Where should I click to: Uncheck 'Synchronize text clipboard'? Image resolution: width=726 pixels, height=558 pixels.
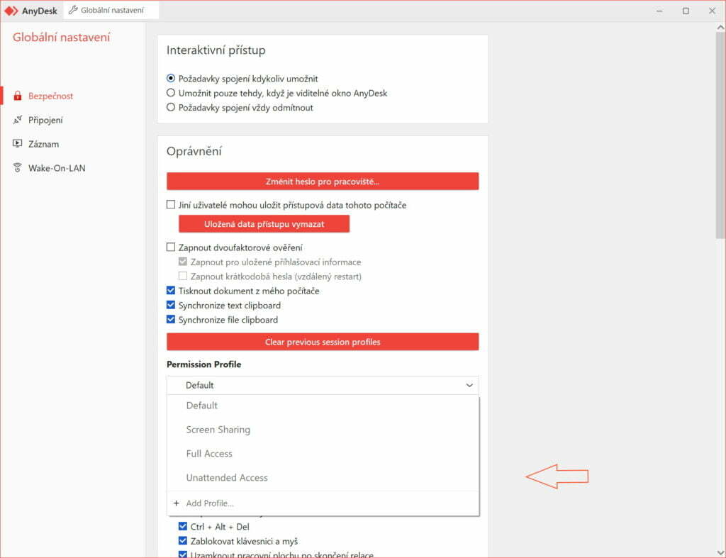pos(171,305)
